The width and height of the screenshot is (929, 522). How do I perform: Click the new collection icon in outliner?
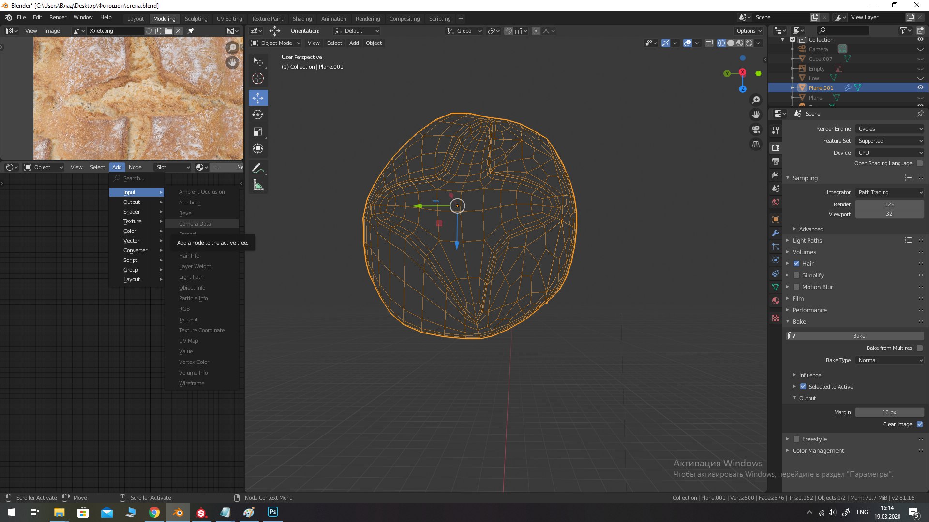(920, 30)
